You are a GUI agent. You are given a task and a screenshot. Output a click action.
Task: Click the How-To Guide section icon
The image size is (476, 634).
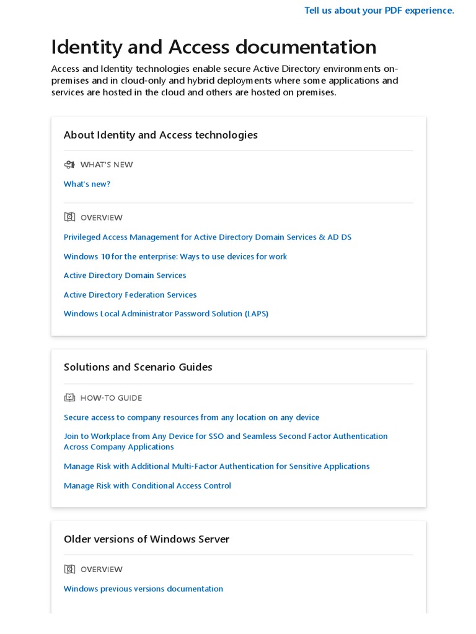point(69,397)
